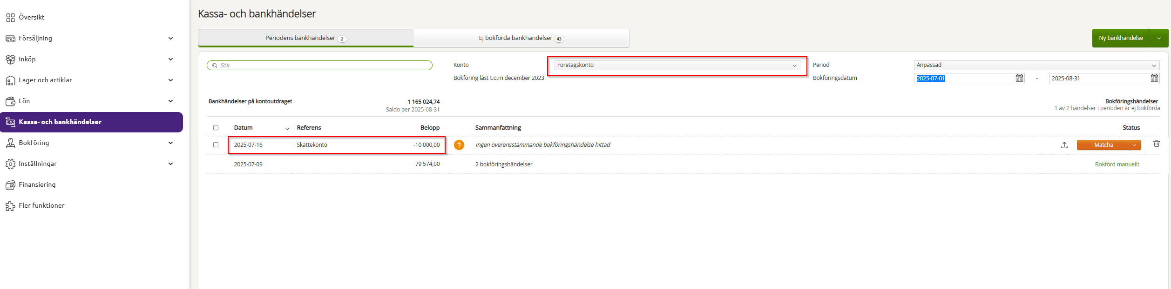Click the Bokförd manuellt status link

(1117, 164)
